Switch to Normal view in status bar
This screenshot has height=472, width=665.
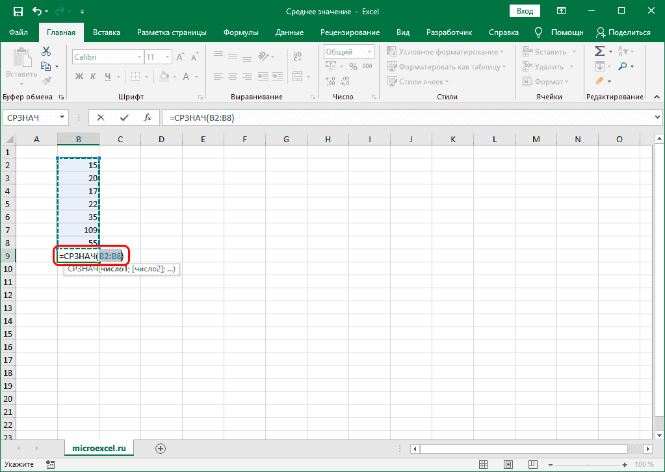482,465
